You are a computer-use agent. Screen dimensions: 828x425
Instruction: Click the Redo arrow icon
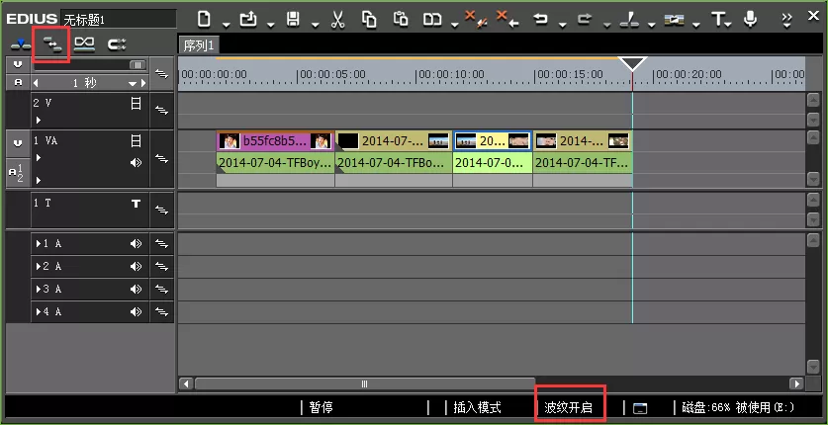pos(585,20)
